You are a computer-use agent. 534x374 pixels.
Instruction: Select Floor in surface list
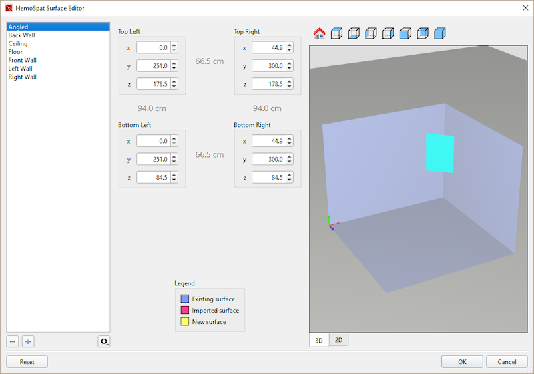tap(58, 52)
